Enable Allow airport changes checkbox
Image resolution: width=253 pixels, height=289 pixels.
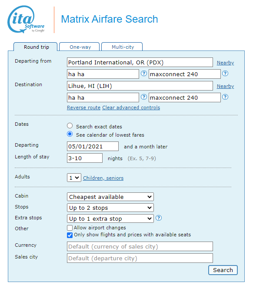pos(70,228)
